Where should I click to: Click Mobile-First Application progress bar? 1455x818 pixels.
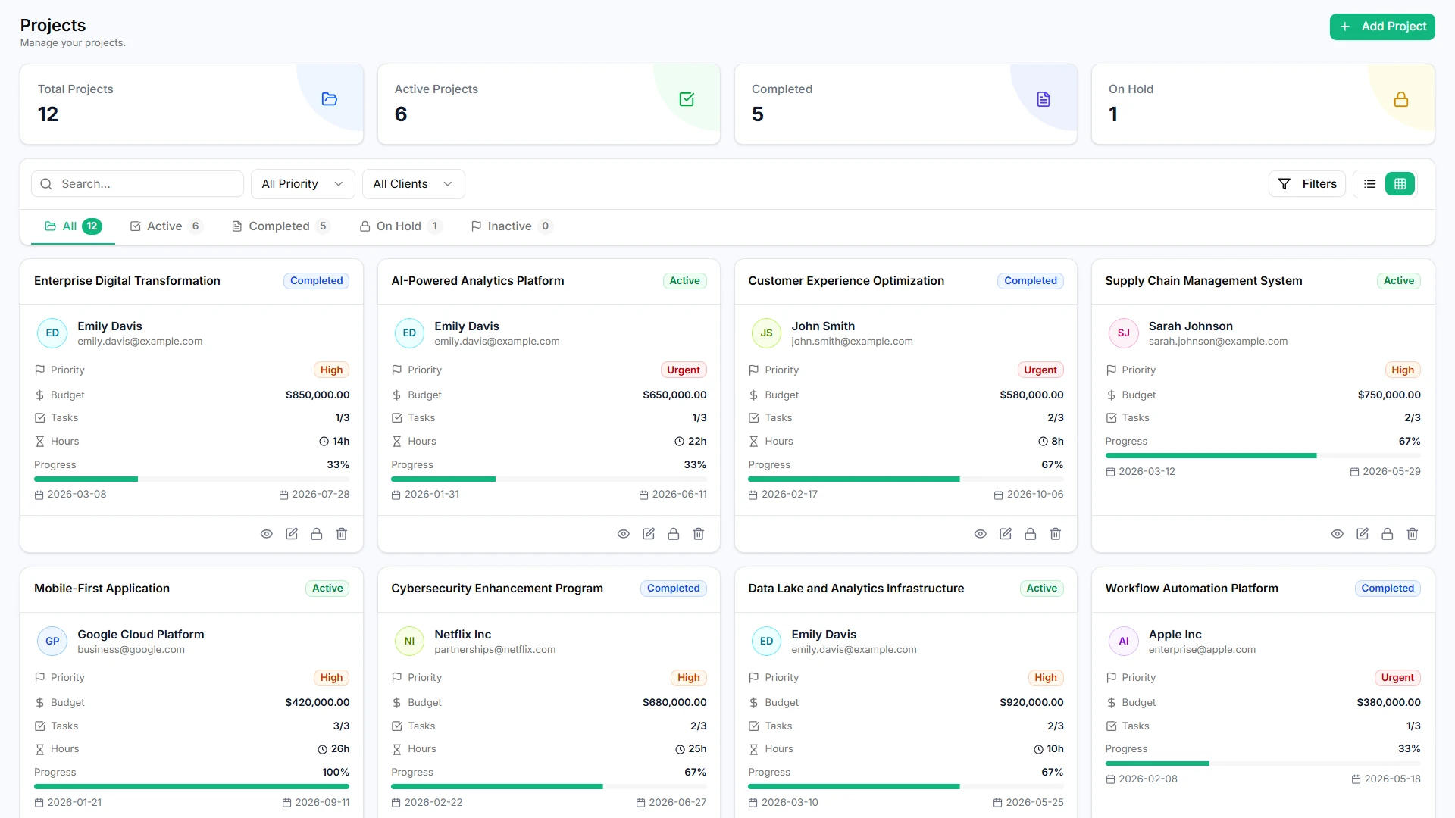192,787
